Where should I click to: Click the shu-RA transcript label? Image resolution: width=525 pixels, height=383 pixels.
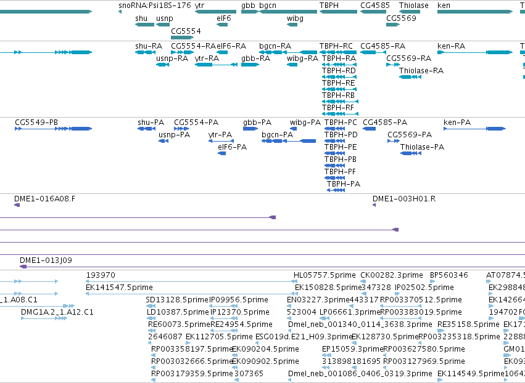pyautogui.click(x=149, y=46)
